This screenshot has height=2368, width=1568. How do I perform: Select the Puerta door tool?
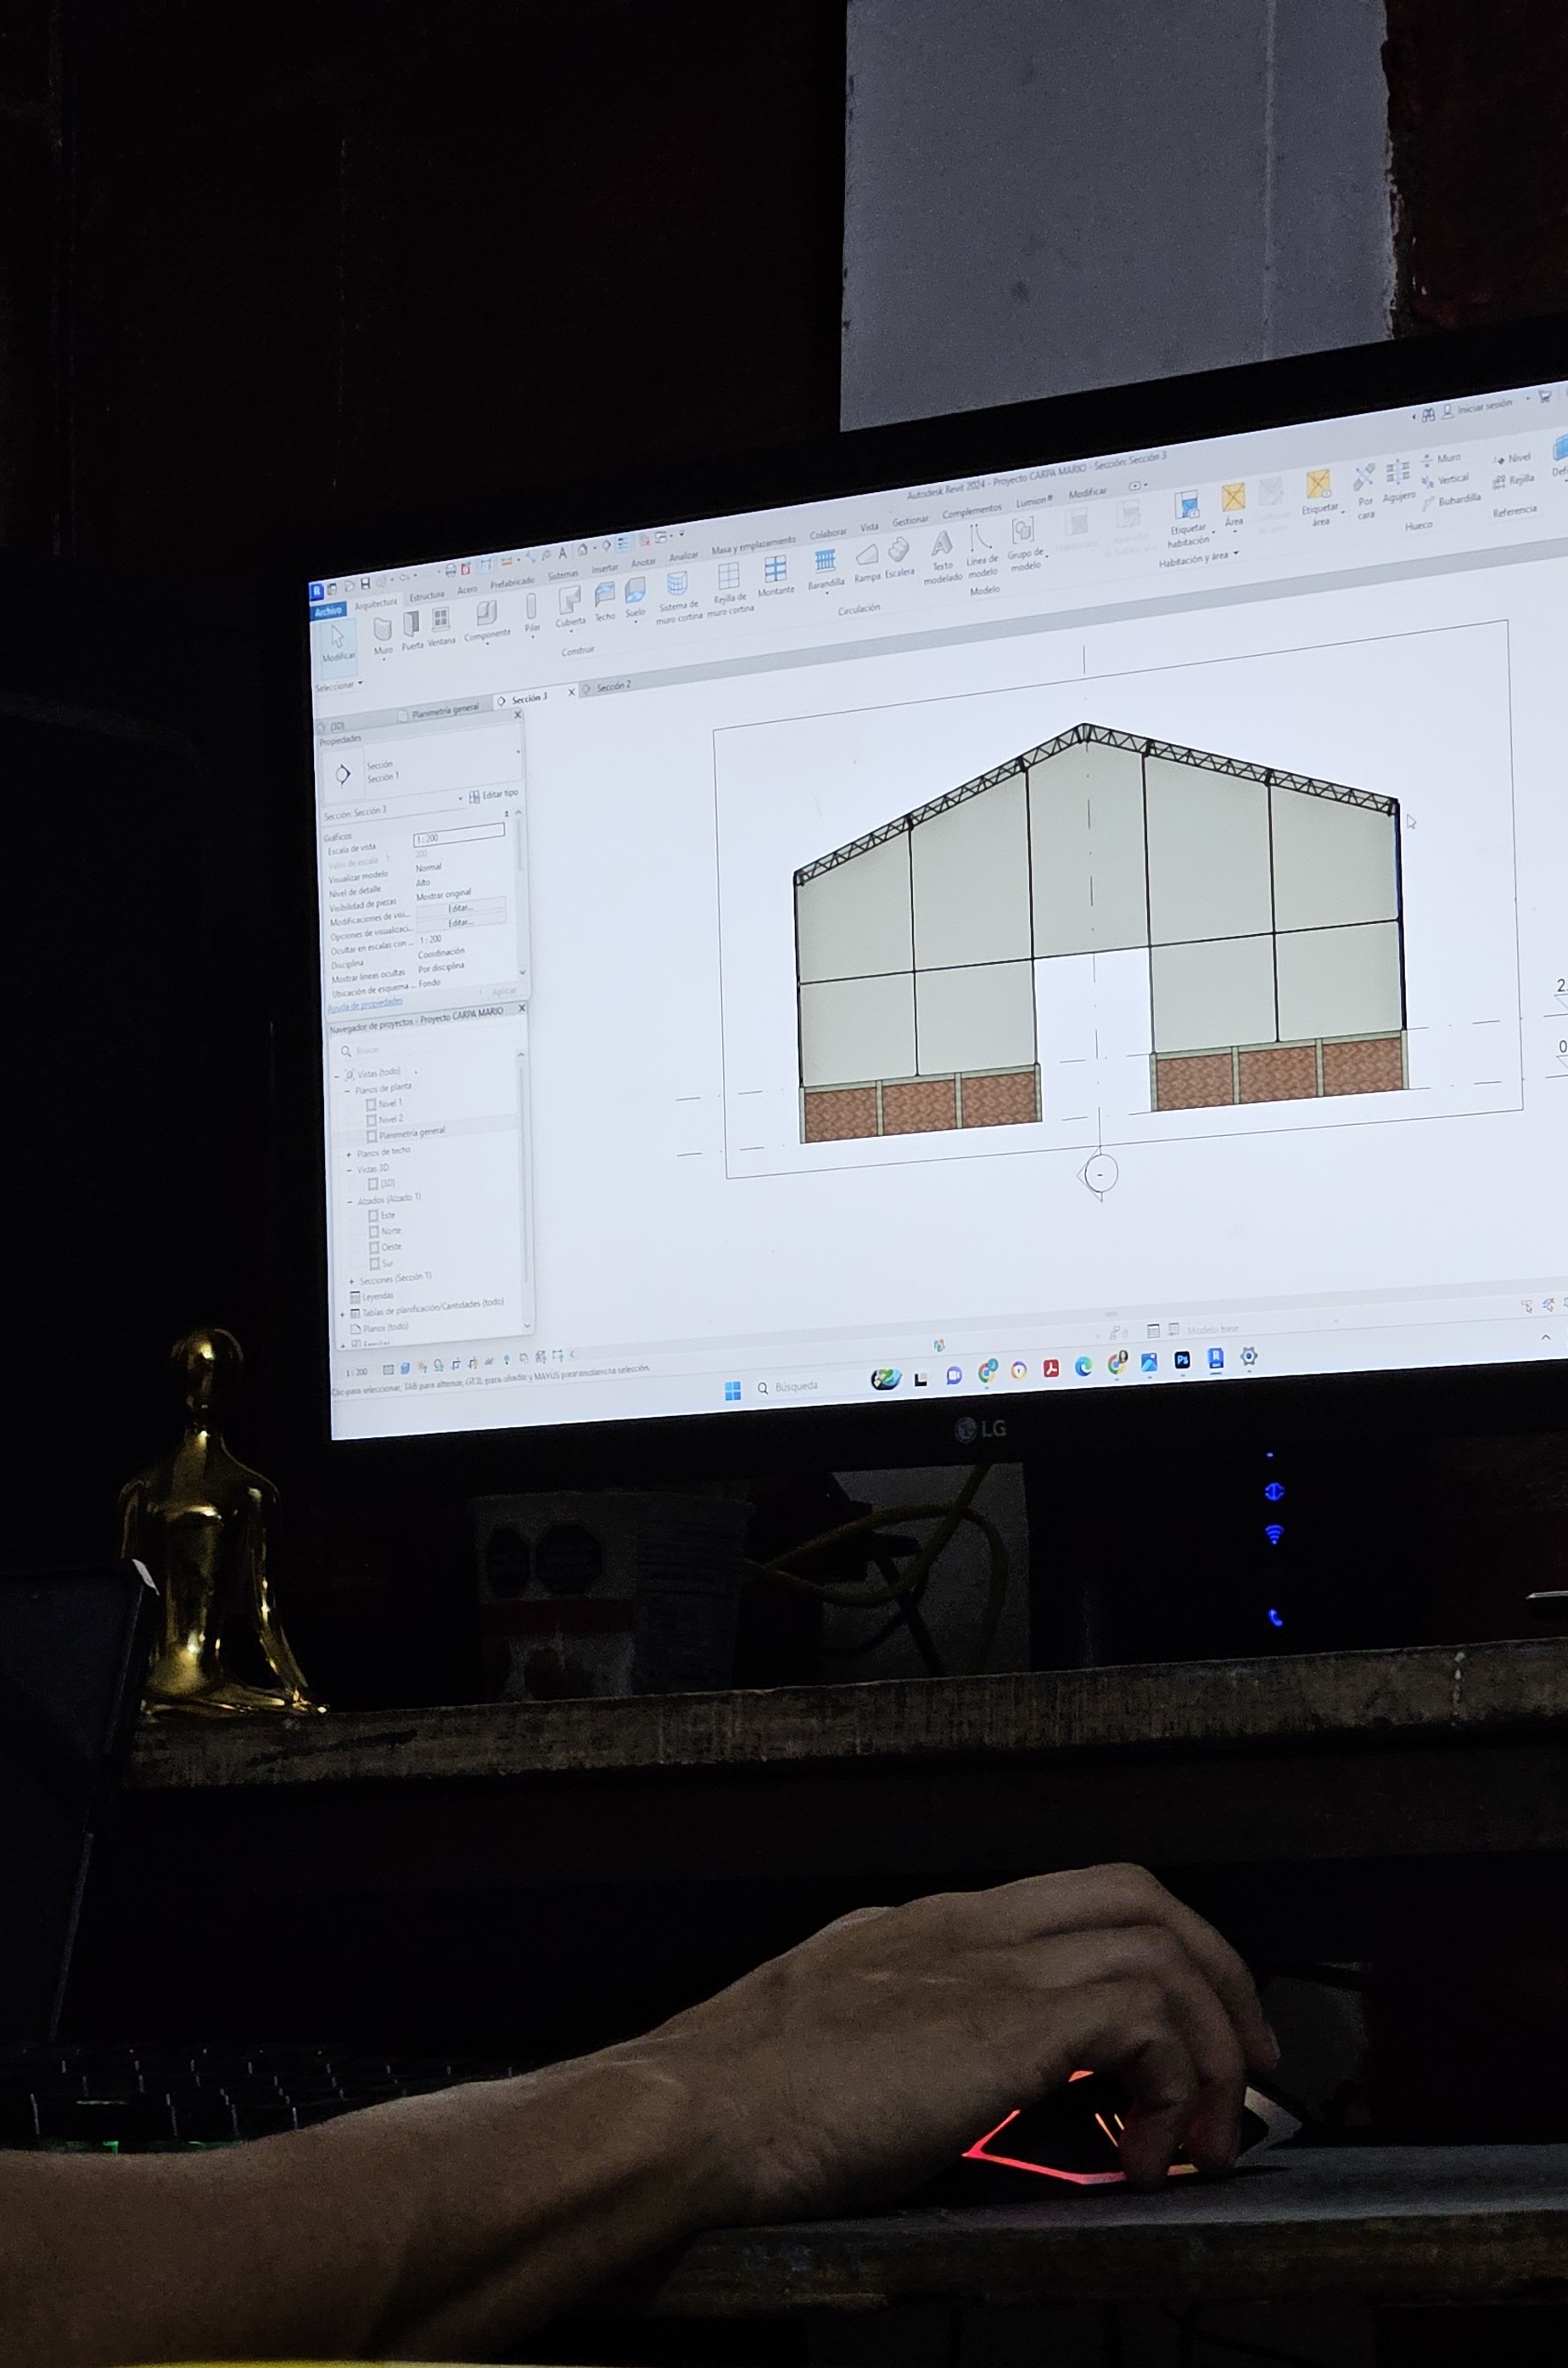[x=412, y=632]
